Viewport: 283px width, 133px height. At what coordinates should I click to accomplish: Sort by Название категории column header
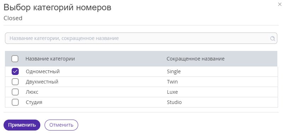50,59
